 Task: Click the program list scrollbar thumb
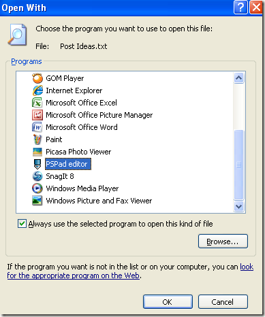tap(238, 165)
